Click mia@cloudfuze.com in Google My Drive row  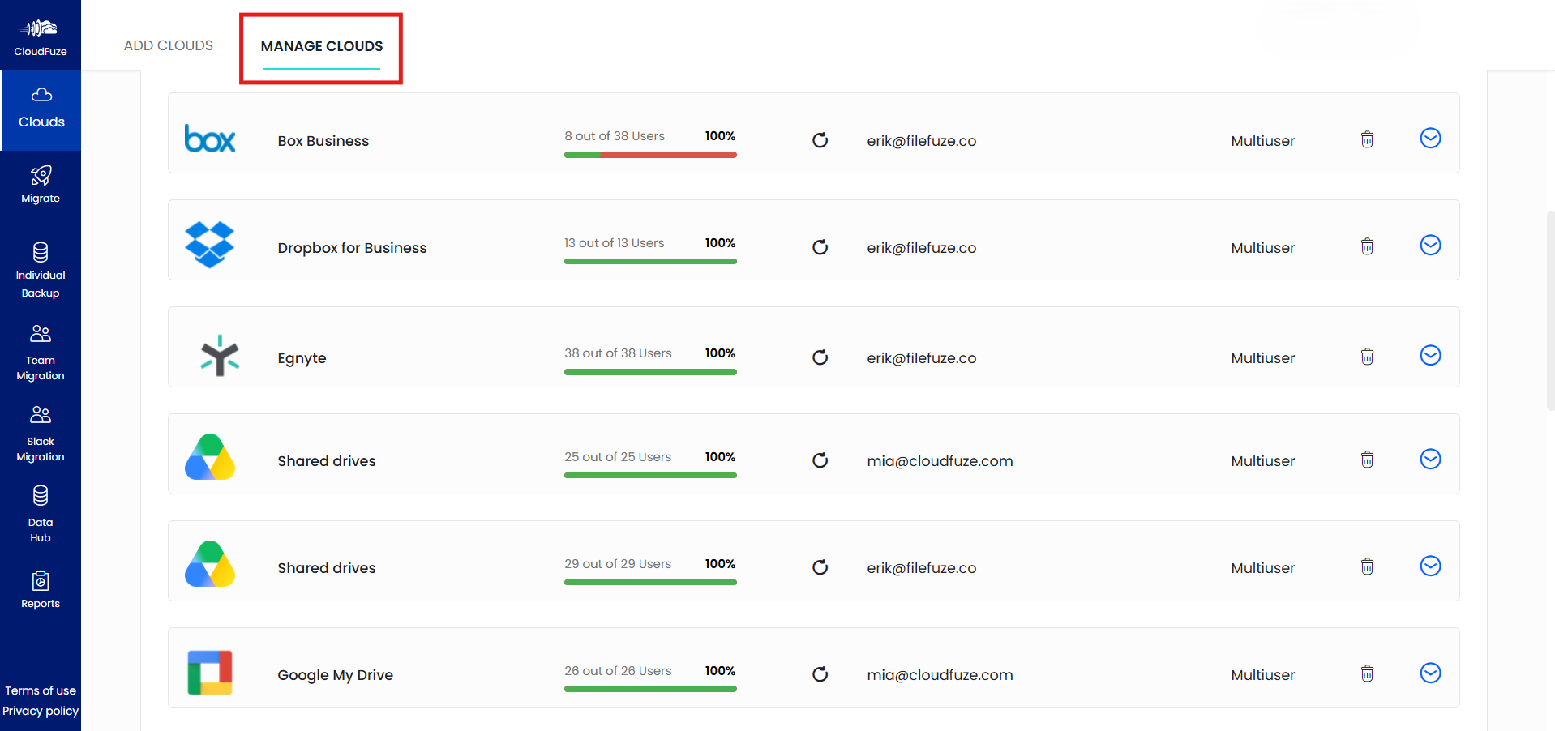click(x=940, y=675)
